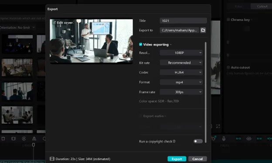This screenshot has width=272, height=163.
Task: Enable the Run a copyright check toggle
Action: tap(198, 141)
